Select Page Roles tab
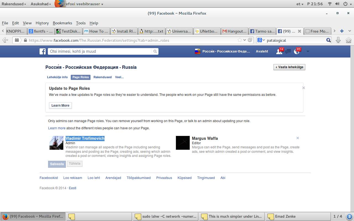 tap(80, 77)
